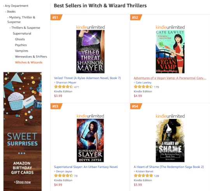This screenshot has height=191, width=210.
Task: Click star rating for Vegan Vamp book
Action: [143, 87]
